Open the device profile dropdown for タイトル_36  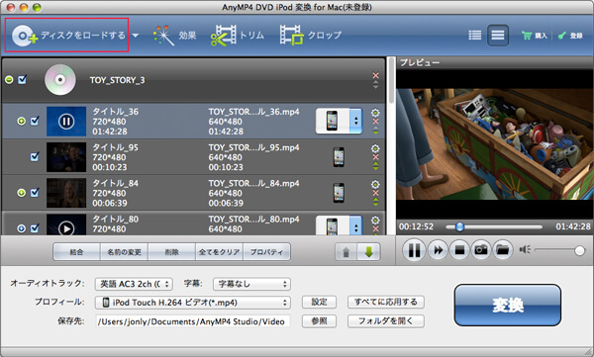(x=355, y=122)
